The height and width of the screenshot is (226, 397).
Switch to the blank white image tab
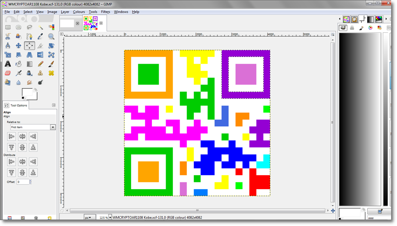(67, 23)
